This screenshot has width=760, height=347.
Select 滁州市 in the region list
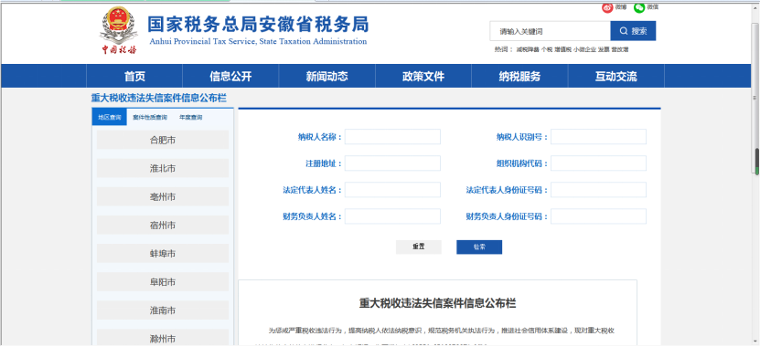163,338
